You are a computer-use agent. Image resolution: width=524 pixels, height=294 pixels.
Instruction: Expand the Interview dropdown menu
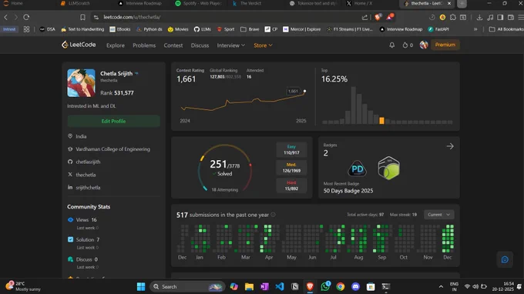(231, 45)
